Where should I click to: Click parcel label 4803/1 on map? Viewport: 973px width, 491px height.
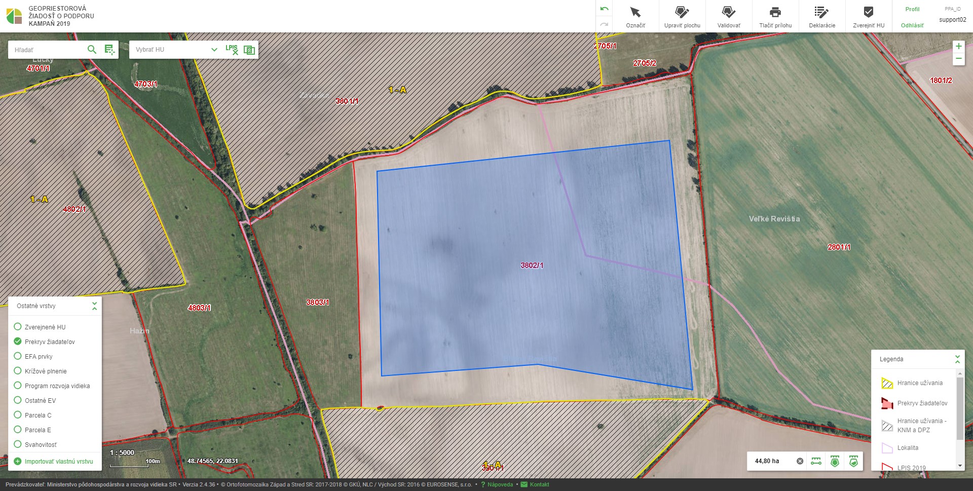click(199, 308)
